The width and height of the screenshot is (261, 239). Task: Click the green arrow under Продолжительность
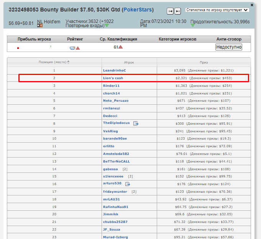point(193,26)
